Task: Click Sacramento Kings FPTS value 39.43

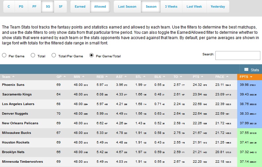Action: pyautogui.click(x=244, y=94)
